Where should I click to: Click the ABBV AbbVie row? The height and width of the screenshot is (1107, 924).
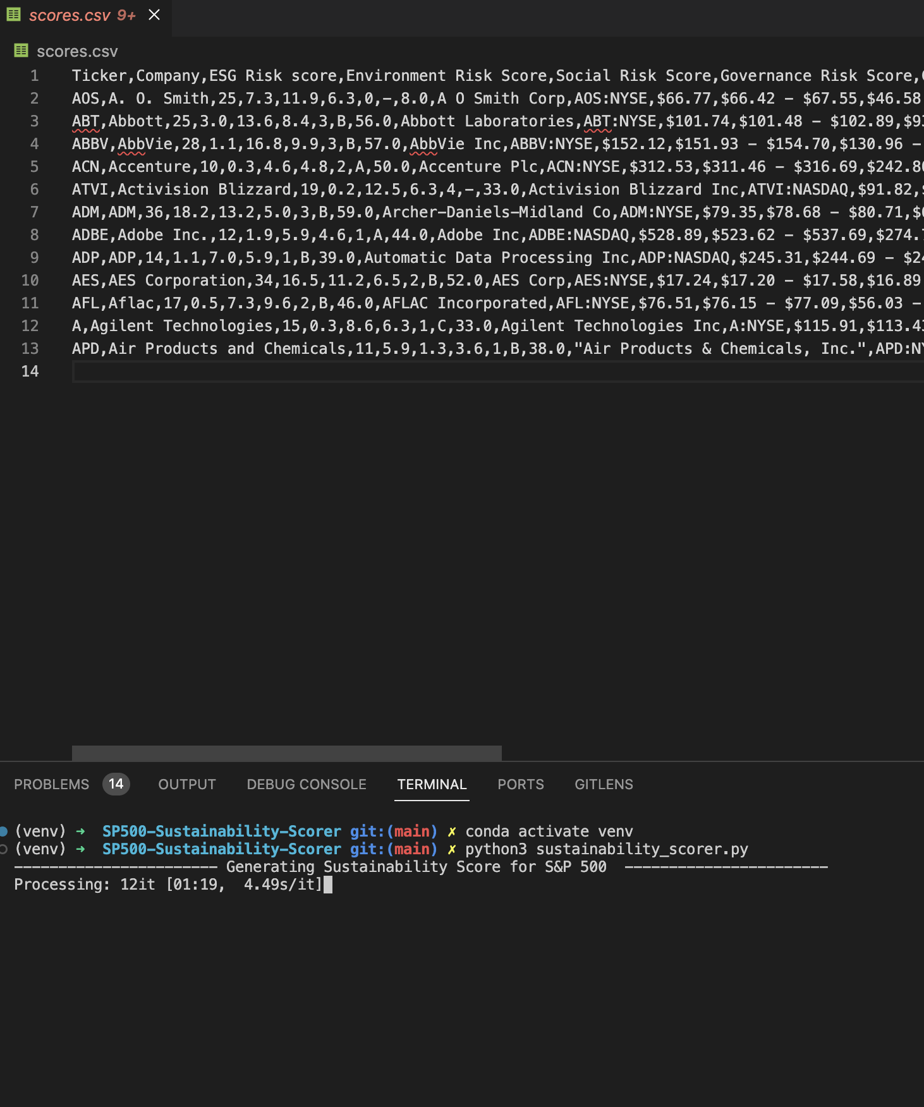point(498,144)
